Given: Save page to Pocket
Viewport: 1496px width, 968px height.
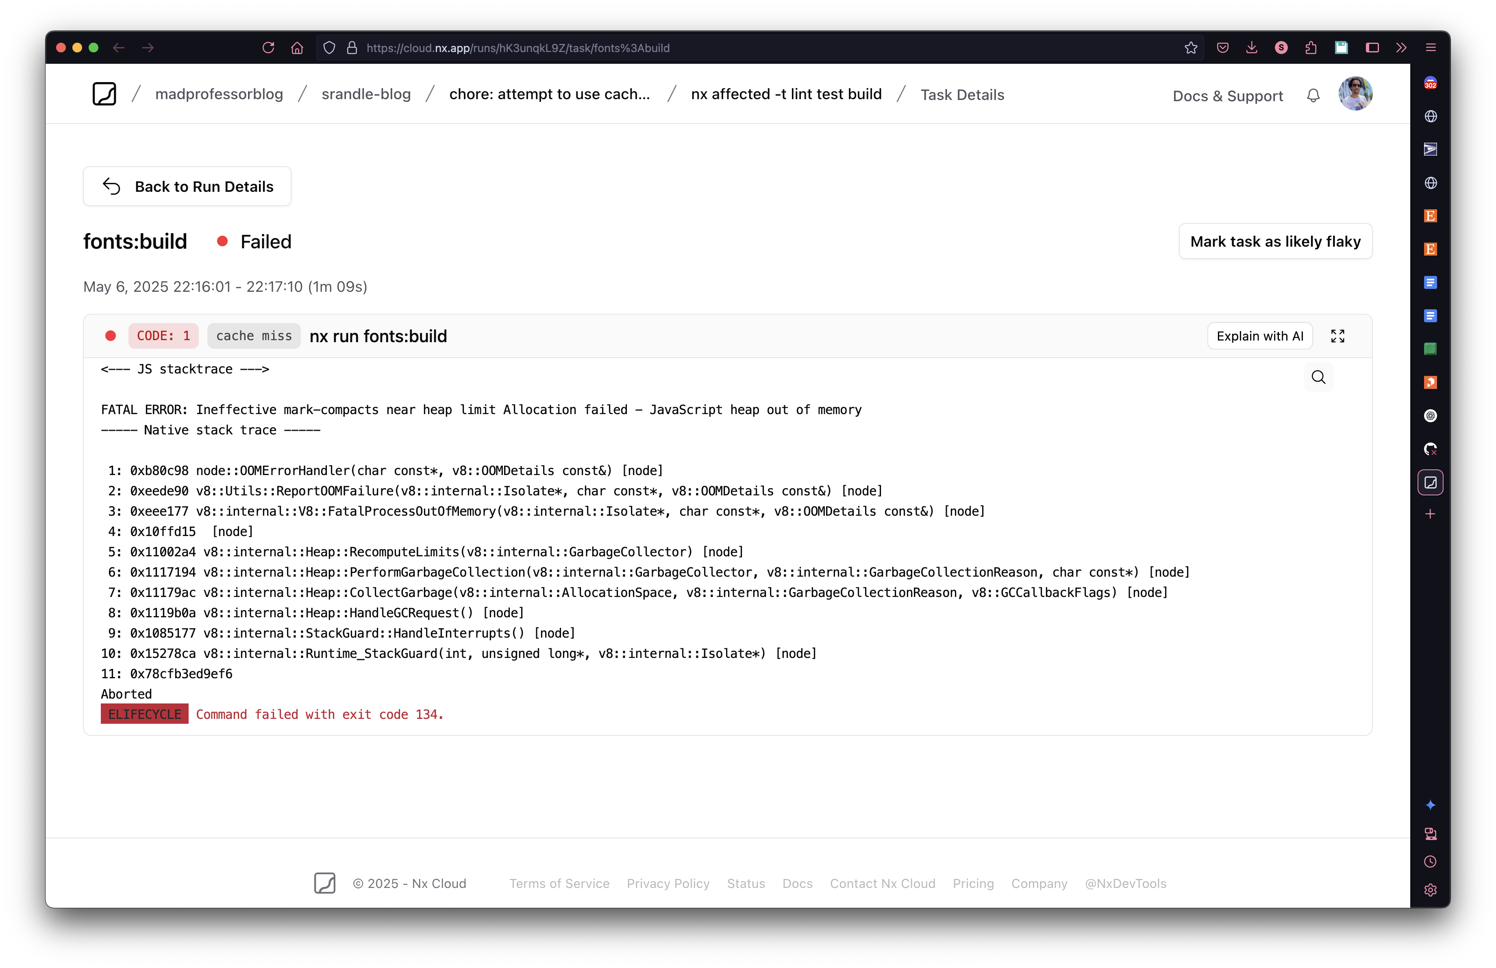Looking at the screenshot, I should coord(1222,48).
